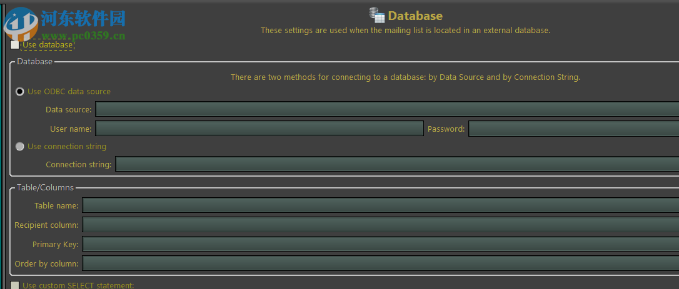
Task: Click the bold Database page heading
Action: (x=415, y=16)
